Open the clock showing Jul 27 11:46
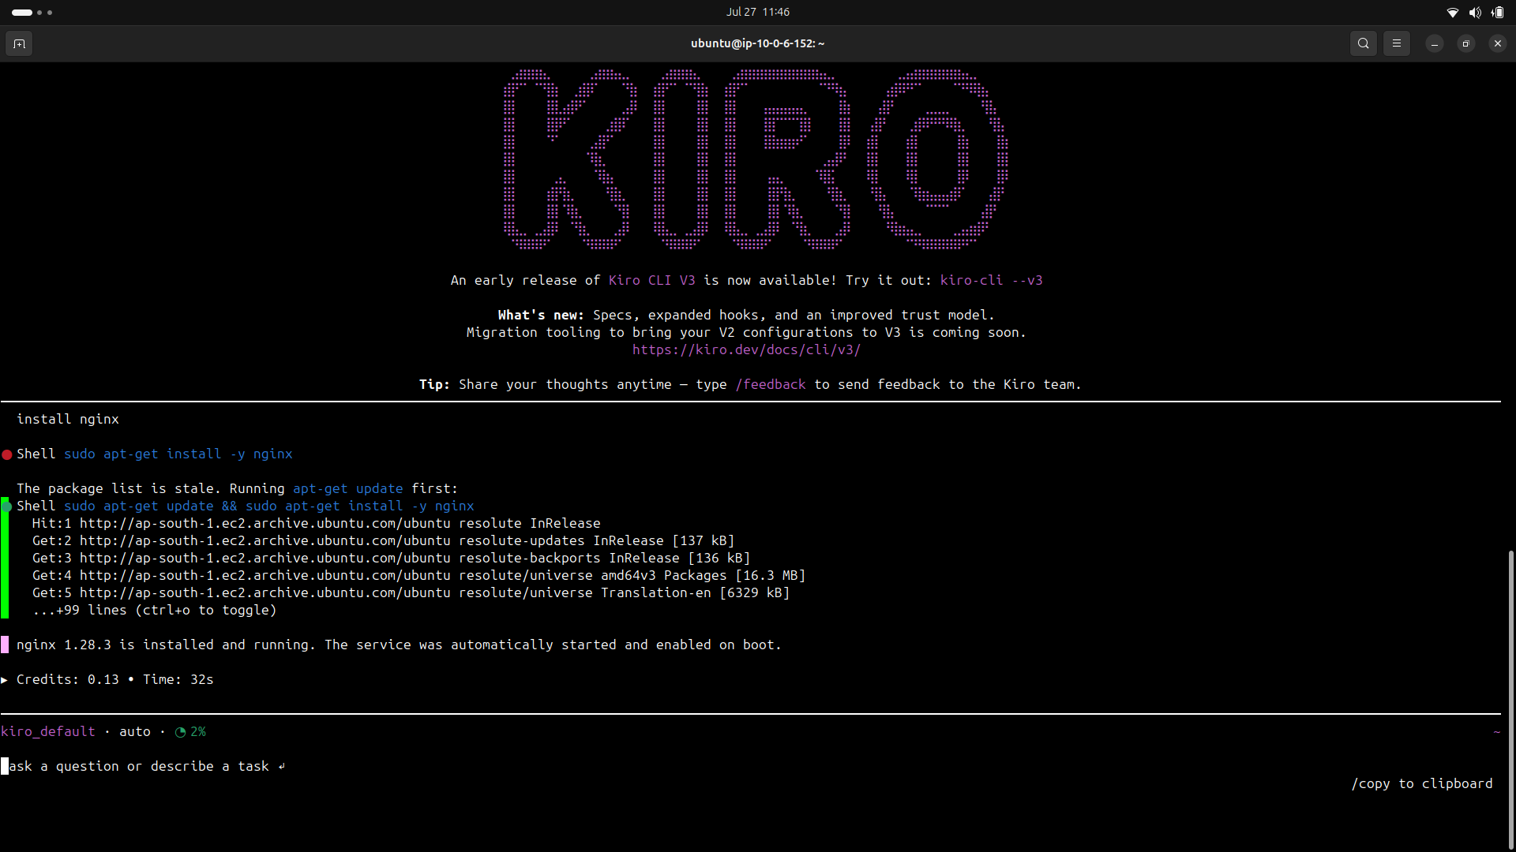The image size is (1516, 852). pos(758,12)
